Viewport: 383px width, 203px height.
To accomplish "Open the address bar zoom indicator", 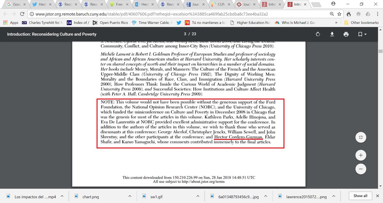I will coord(333,14).
